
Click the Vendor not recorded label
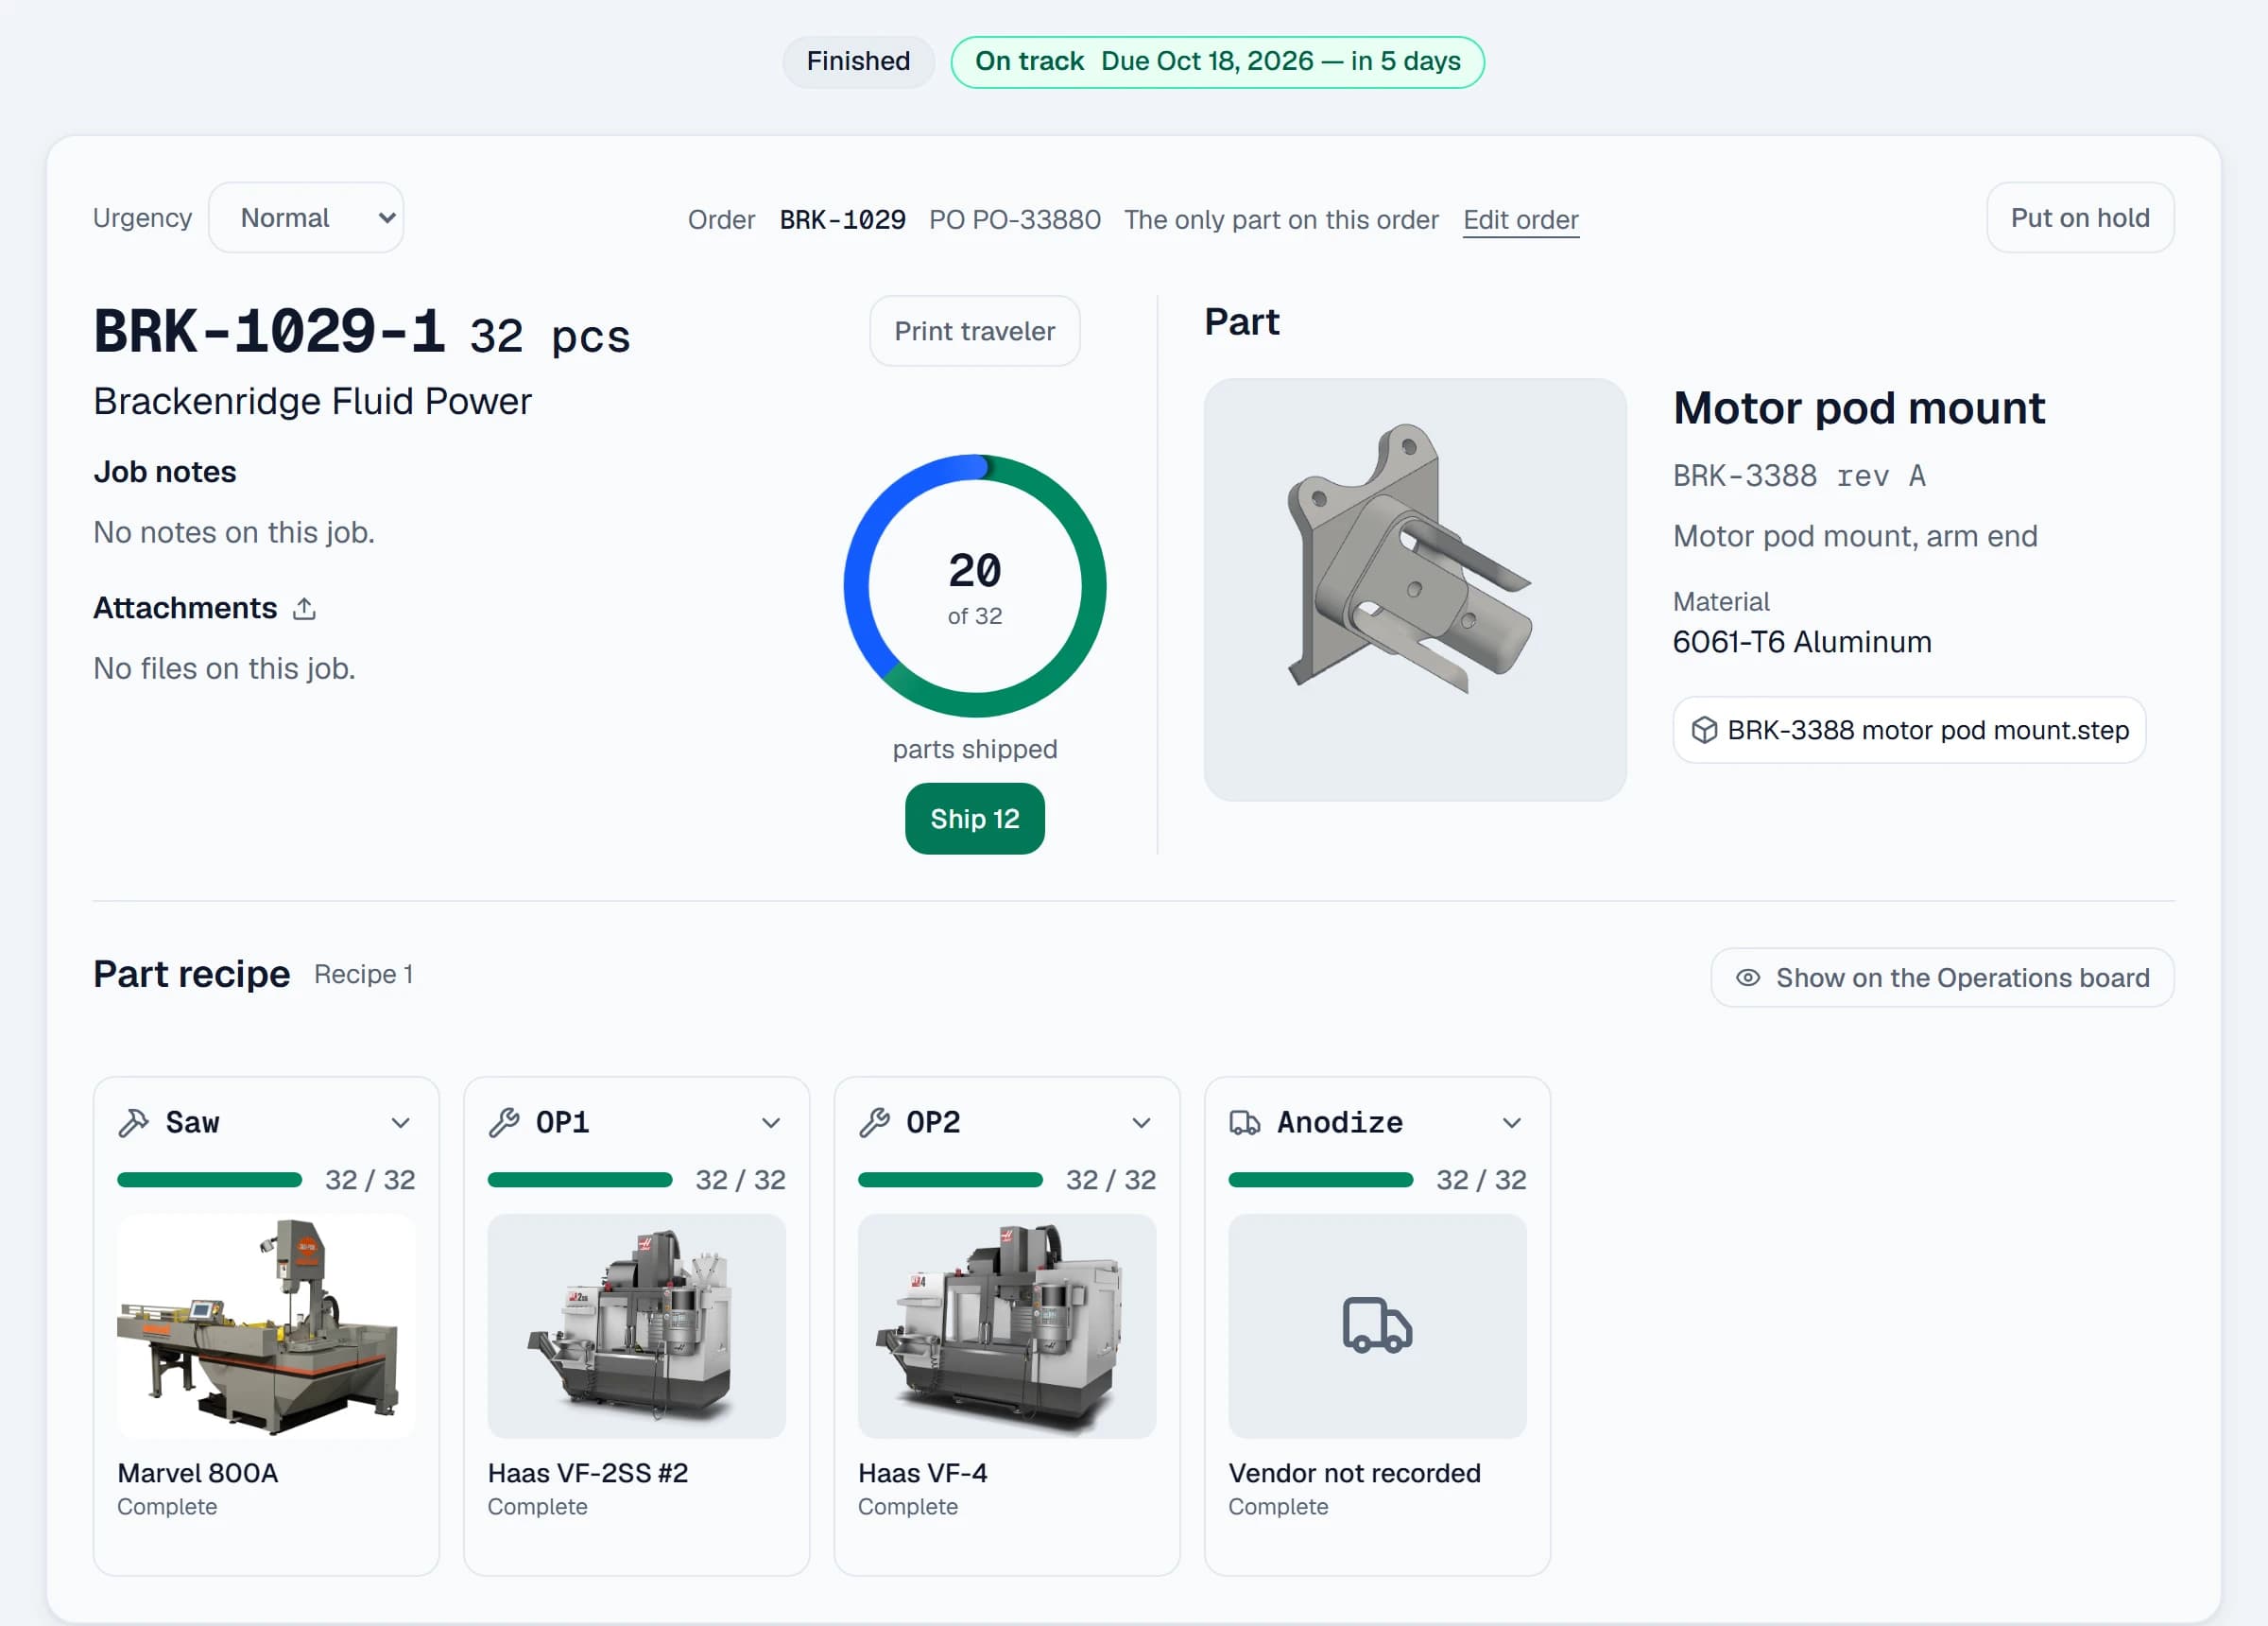[x=1354, y=1473]
